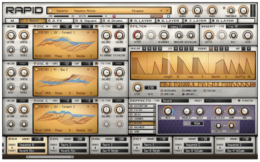This screenshot has height=162, width=260.
Task: Open R4 Source Sequence B dropdown
Action: [x=31, y=145]
